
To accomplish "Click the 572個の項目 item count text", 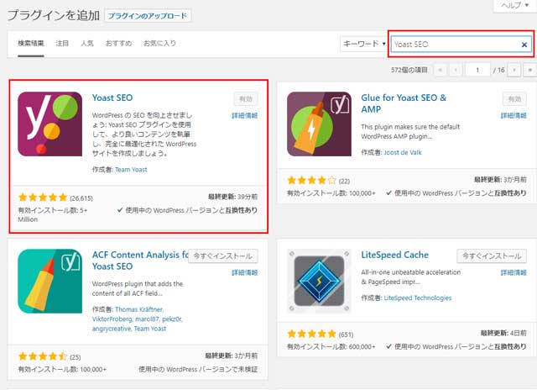I will tap(409, 70).
